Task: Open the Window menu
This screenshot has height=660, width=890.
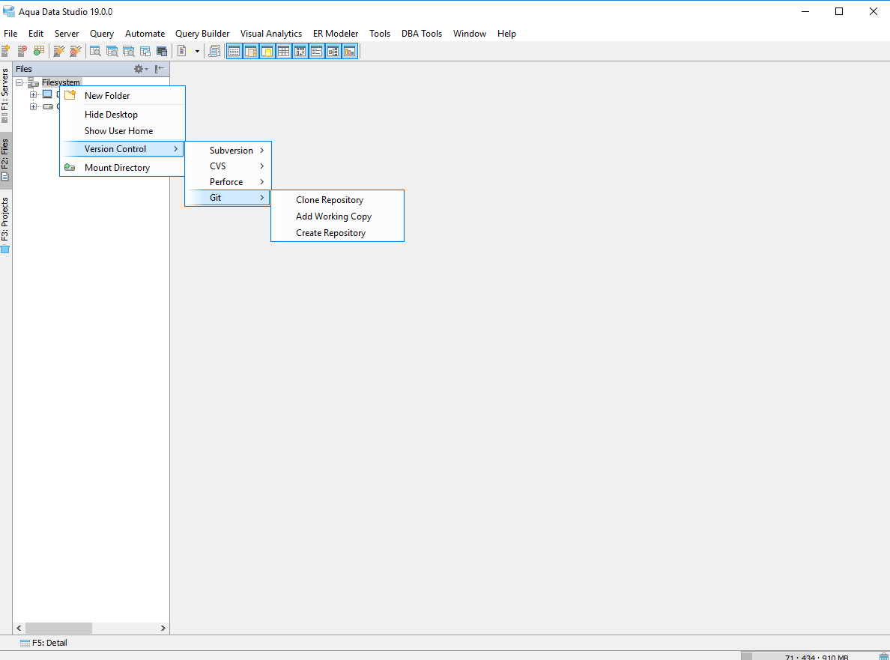Action: tap(470, 34)
